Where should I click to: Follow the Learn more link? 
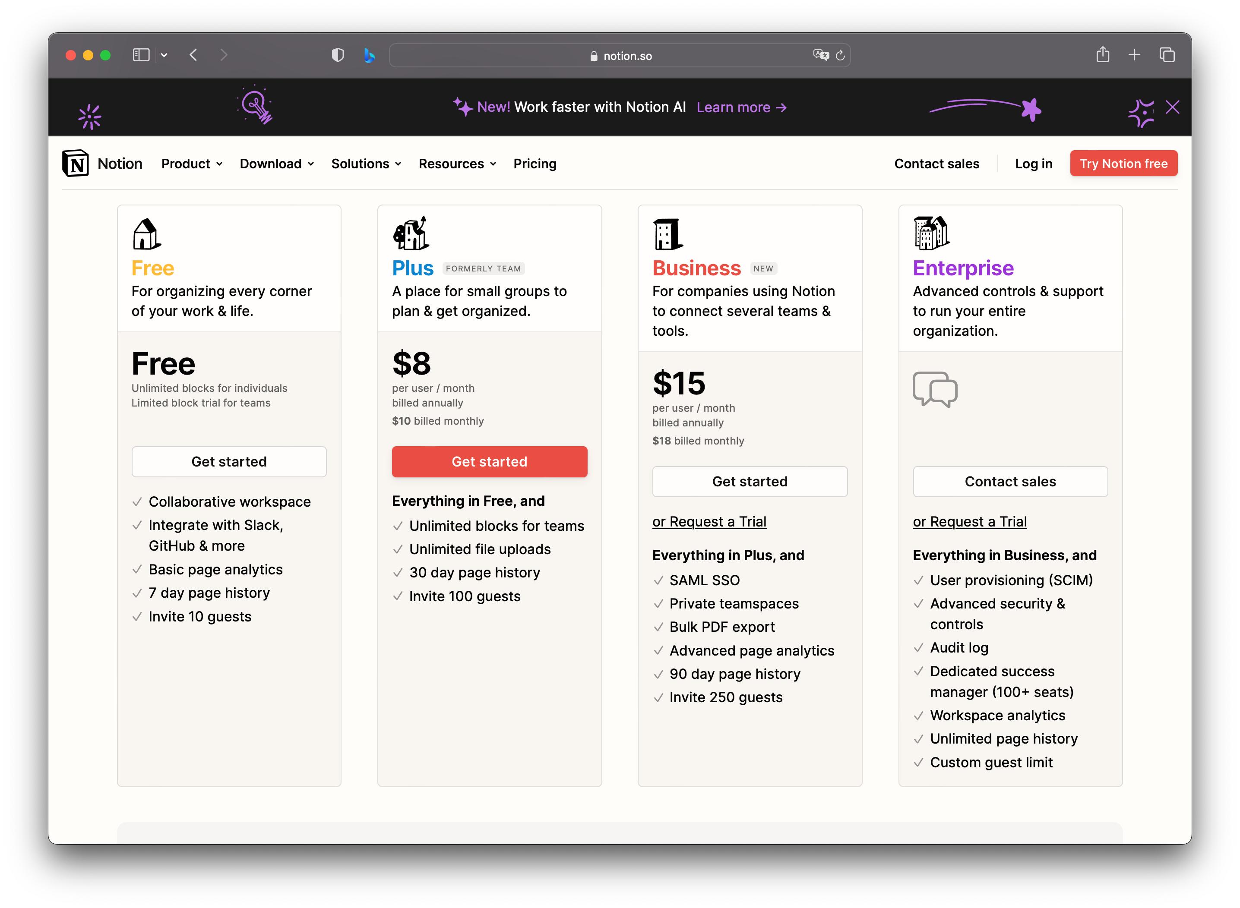click(741, 107)
